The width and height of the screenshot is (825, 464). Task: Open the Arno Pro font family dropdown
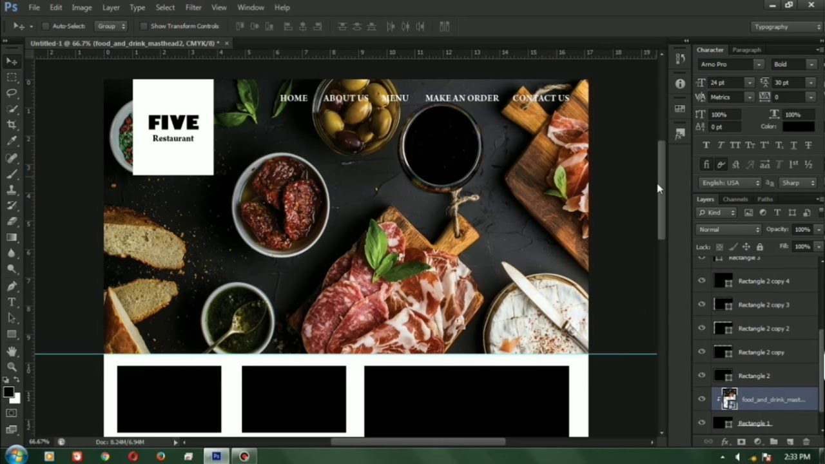point(759,64)
